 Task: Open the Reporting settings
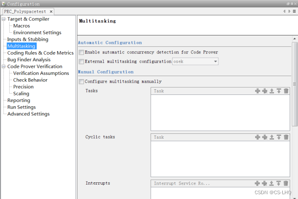click(x=19, y=100)
